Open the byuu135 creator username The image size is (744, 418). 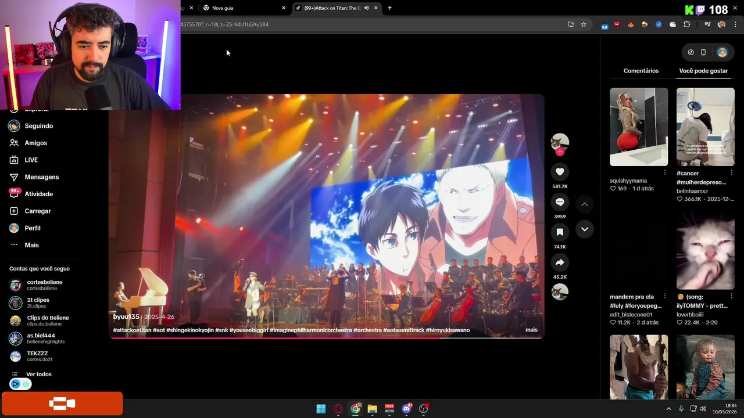point(126,317)
